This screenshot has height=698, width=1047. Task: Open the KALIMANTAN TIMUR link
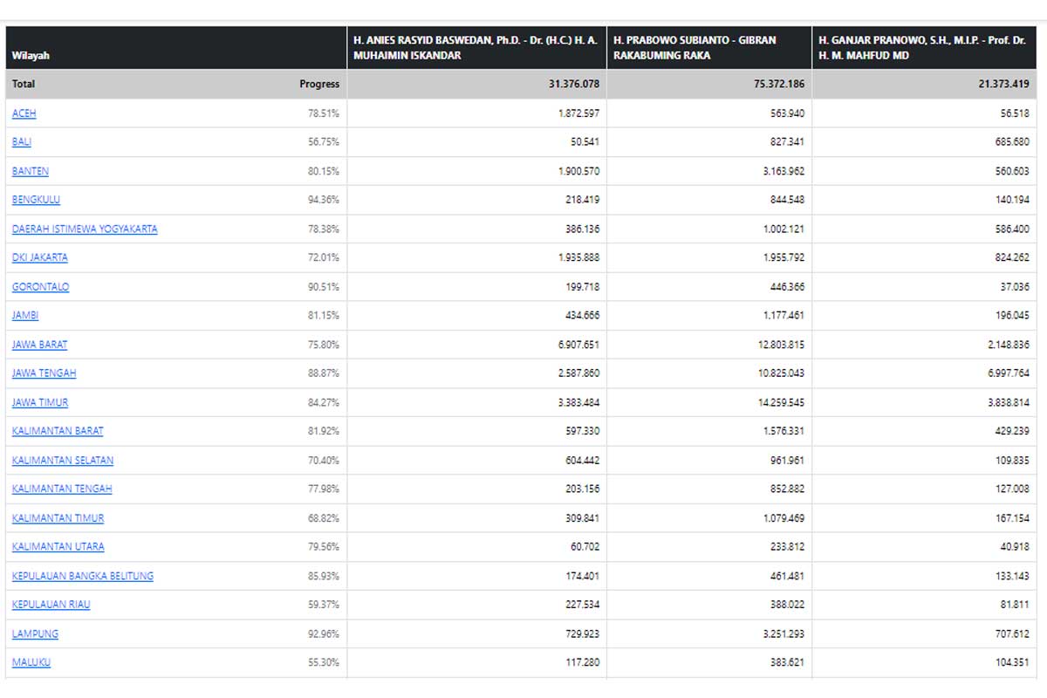coord(58,518)
